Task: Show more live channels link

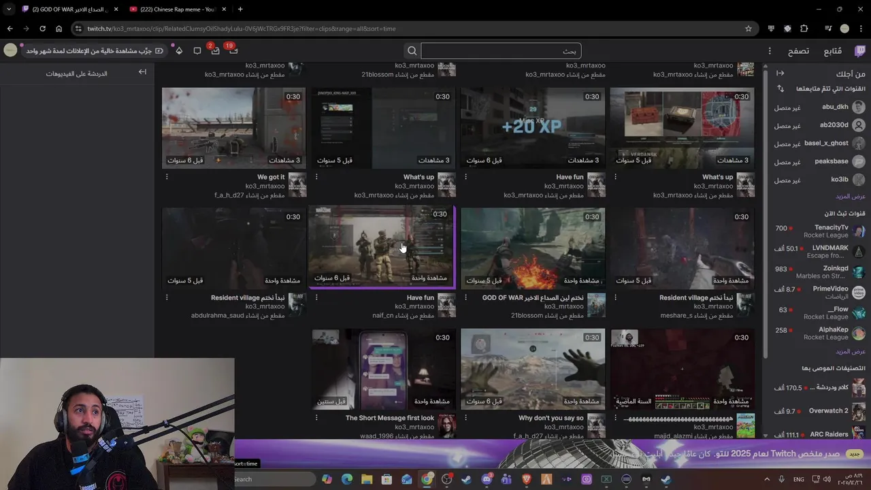Action: pyautogui.click(x=851, y=351)
